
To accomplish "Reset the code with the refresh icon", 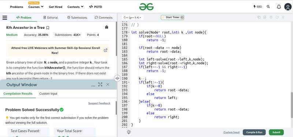I will (x=277, y=17).
